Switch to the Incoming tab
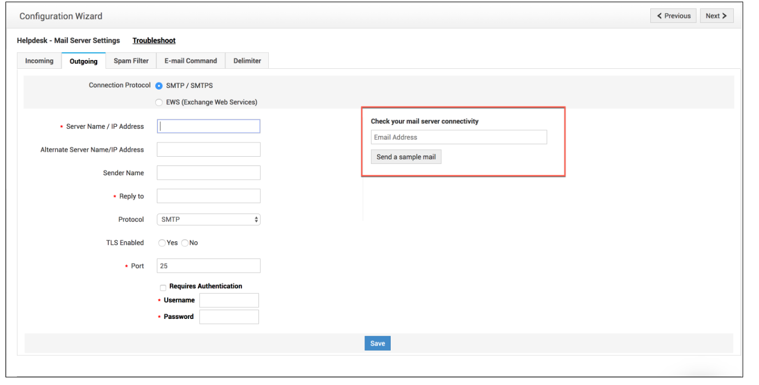 pyautogui.click(x=39, y=61)
